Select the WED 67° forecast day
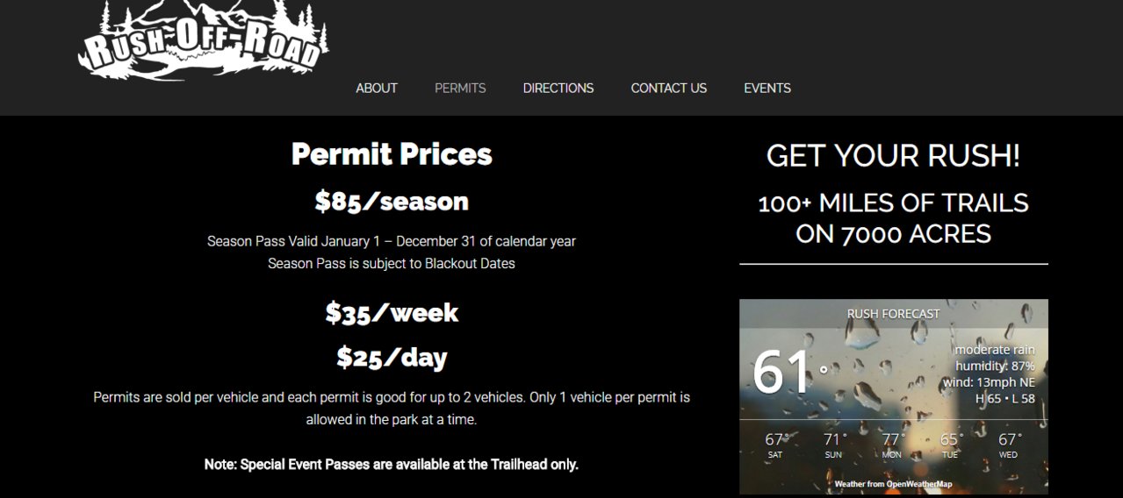Viewport: 1123px width, 498px height. (x=1010, y=445)
